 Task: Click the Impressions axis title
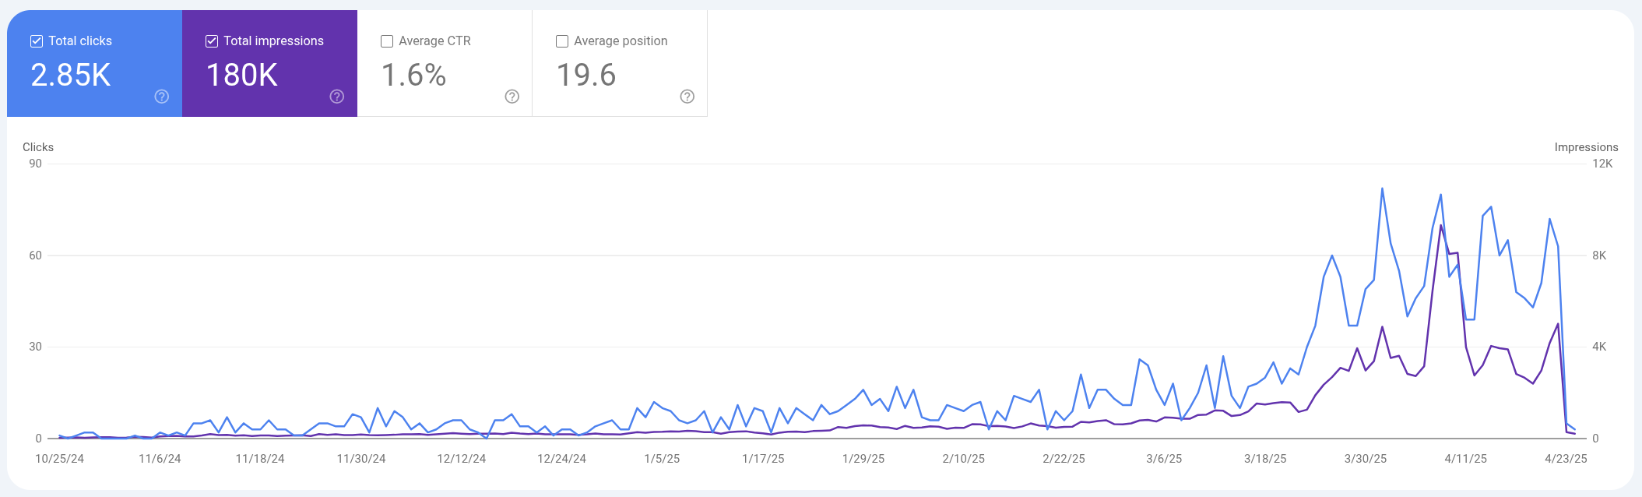tap(1586, 147)
